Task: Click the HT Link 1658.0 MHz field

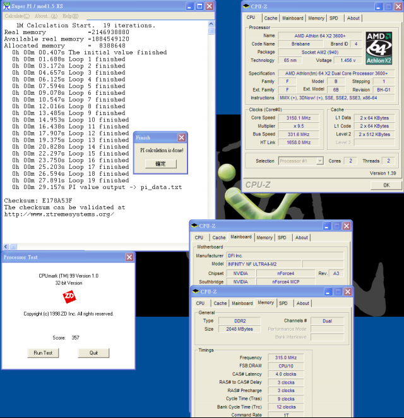Action: tap(299, 142)
